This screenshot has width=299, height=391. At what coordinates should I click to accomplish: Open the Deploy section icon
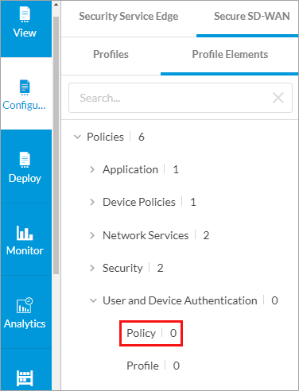(25, 160)
